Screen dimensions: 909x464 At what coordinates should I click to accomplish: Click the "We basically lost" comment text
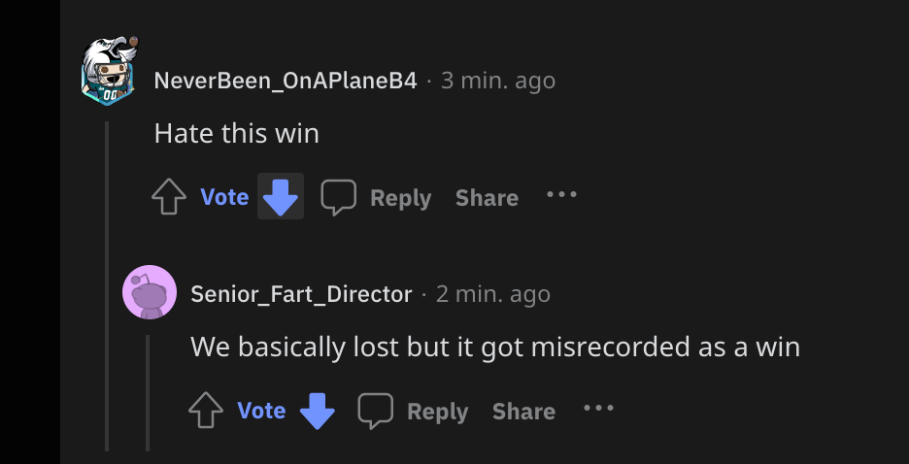[x=495, y=347]
